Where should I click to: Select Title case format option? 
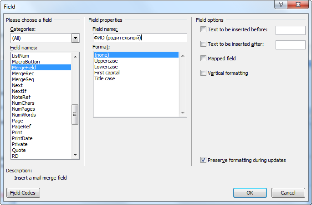tap(105, 78)
